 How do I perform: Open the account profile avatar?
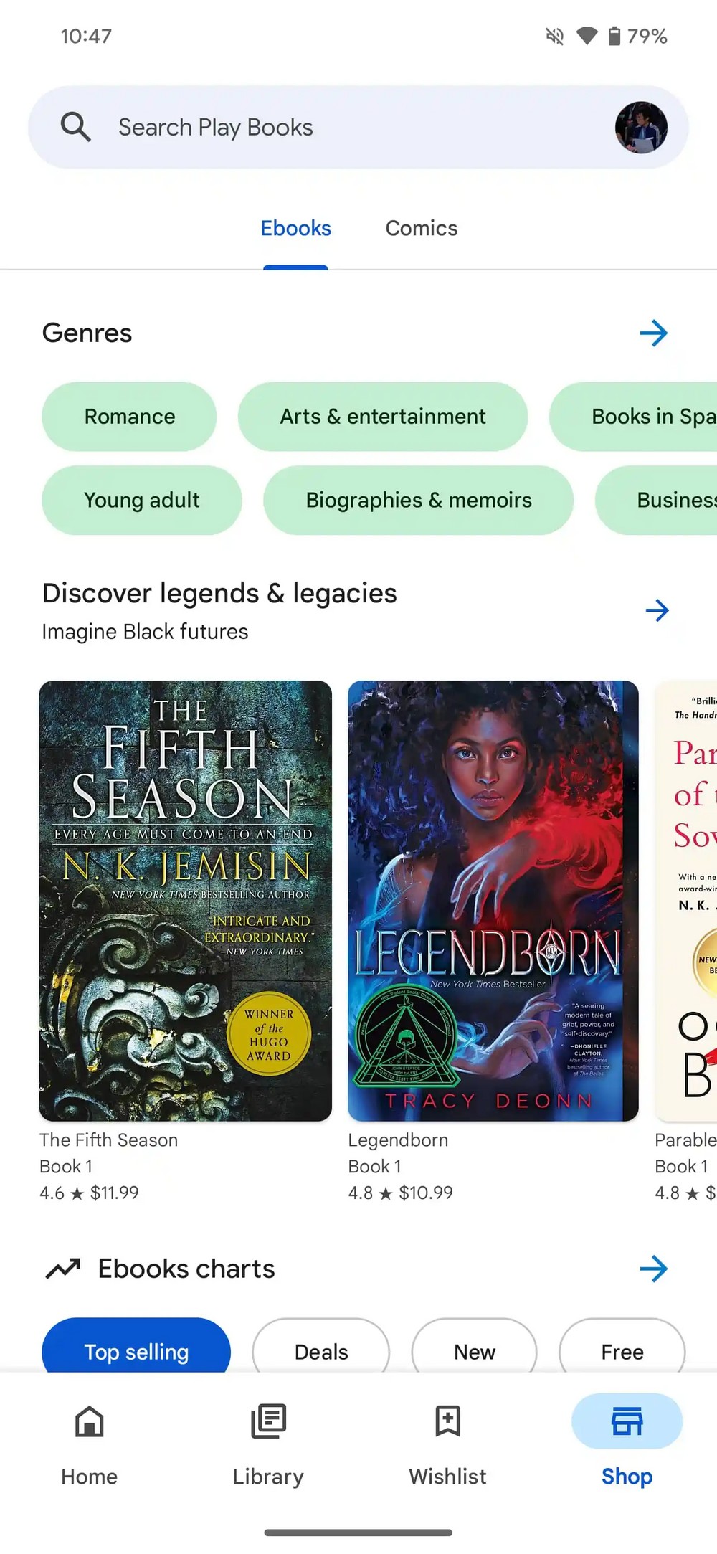tap(641, 128)
